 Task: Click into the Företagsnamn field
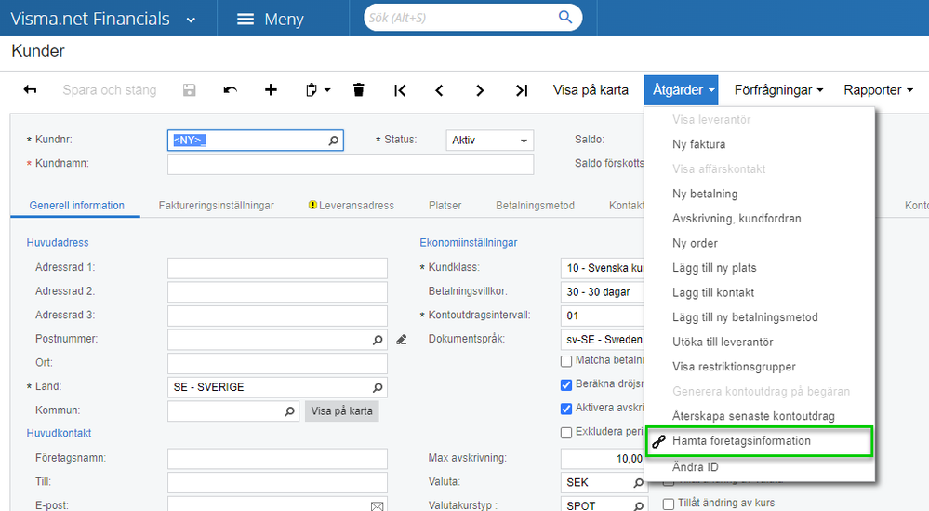tap(277, 459)
